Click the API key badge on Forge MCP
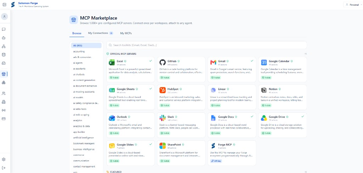The width and height of the screenshot is (363, 173). [216, 161]
